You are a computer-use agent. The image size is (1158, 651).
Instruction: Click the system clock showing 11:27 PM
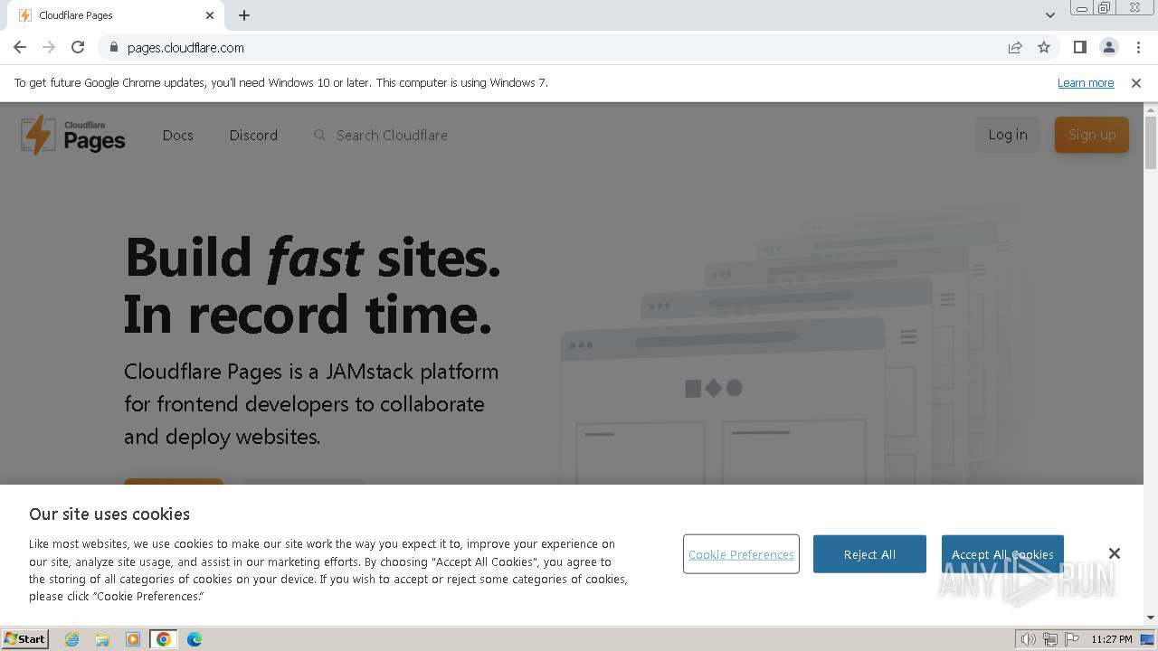[1111, 639]
